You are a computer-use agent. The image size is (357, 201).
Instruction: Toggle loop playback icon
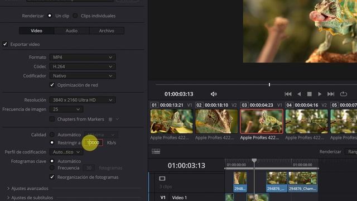click(344, 94)
